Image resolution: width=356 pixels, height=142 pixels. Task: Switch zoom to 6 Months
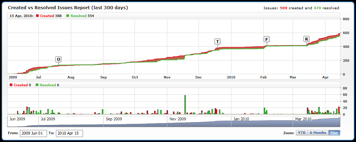click(318, 133)
